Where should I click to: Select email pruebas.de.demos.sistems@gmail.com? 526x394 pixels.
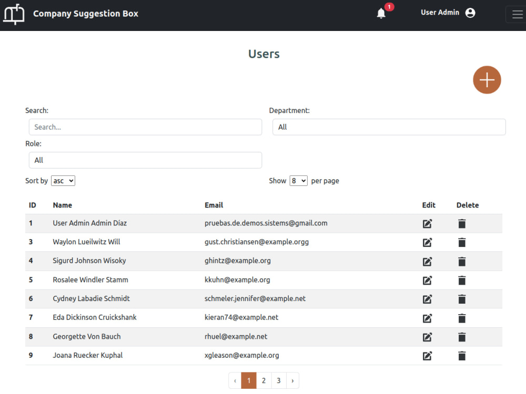click(266, 223)
